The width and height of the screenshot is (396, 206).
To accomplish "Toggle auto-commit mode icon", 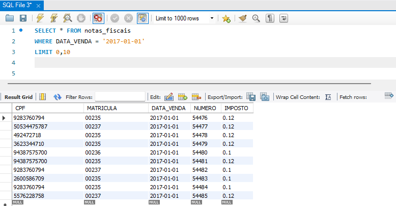I will pos(143,18).
